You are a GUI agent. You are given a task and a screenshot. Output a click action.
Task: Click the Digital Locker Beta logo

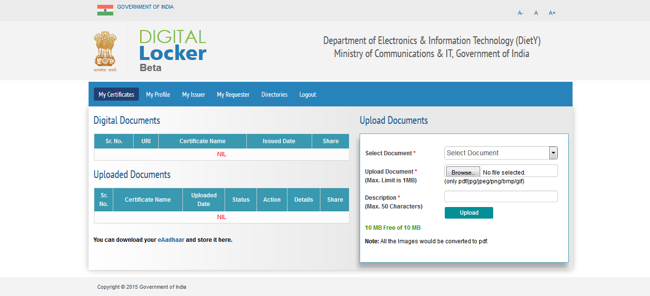173,50
